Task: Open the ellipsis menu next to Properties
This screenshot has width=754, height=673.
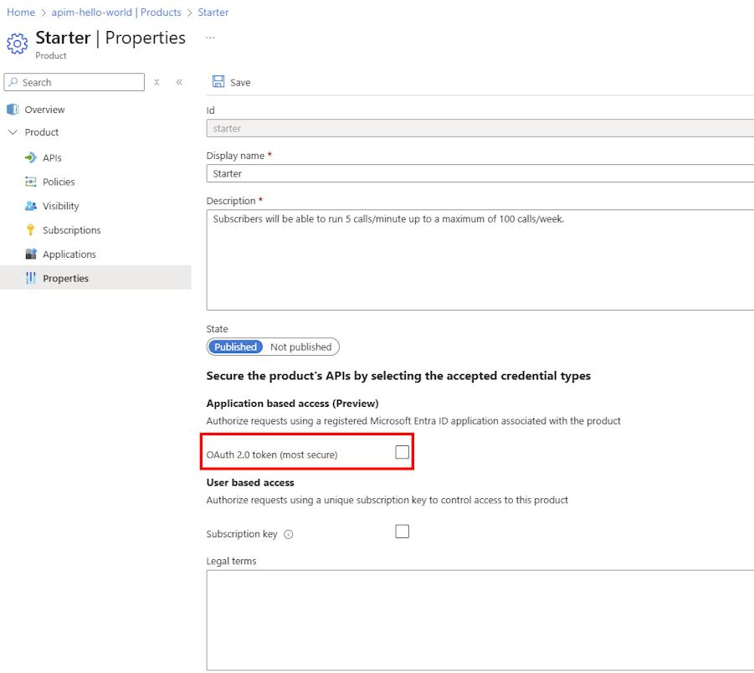Action: [209, 37]
